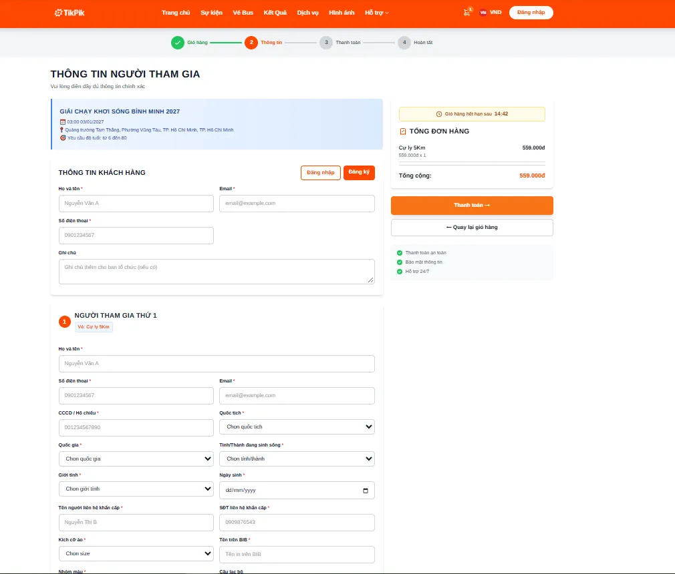
Task: Click the 'Vé: Cự ly 5Km' ticket badge
Action: click(94, 327)
